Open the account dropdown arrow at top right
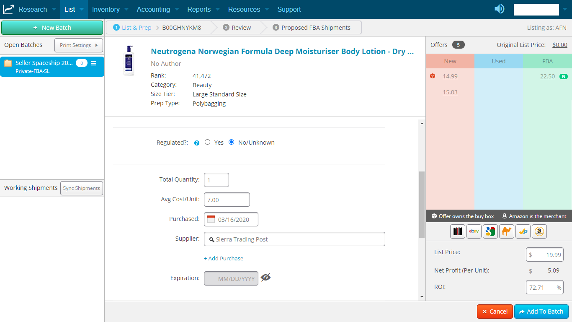 (x=565, y=9)
